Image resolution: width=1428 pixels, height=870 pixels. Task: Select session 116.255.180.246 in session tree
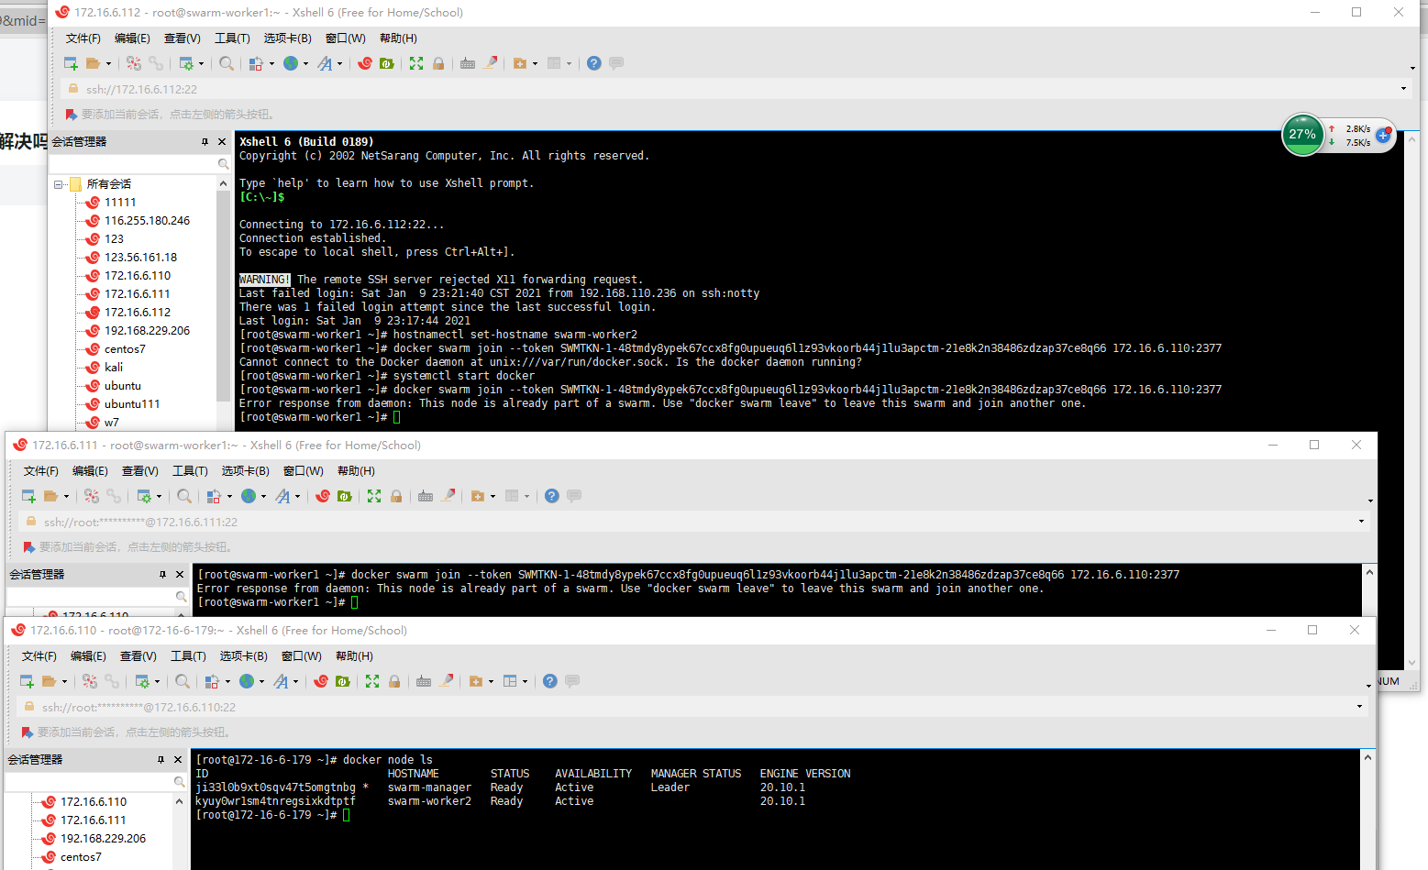click(x=147, y=221)
